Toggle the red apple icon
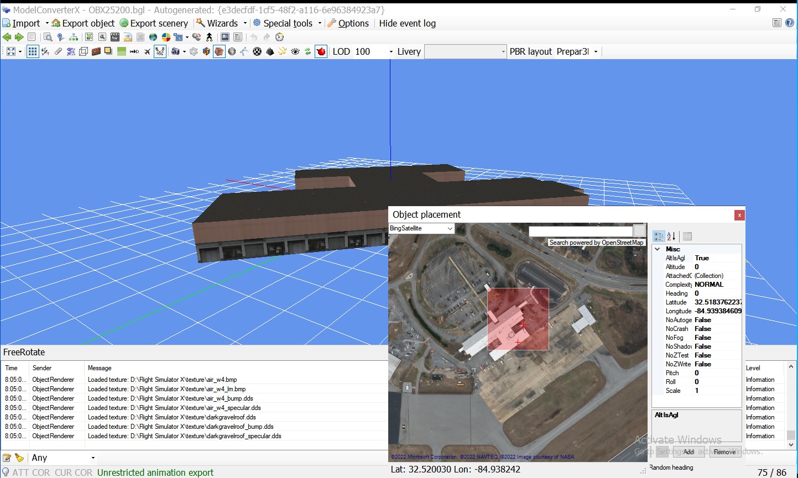This screenshot has height=478, width=798. pos(320,51)
